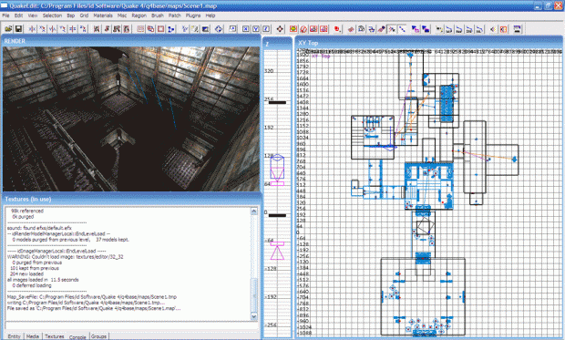Flip selection along the X axis
Viewport: 565px width, 340px height.
tap(32, 29)
